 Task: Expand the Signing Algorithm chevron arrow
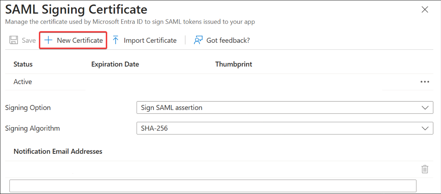click(425, 129)
